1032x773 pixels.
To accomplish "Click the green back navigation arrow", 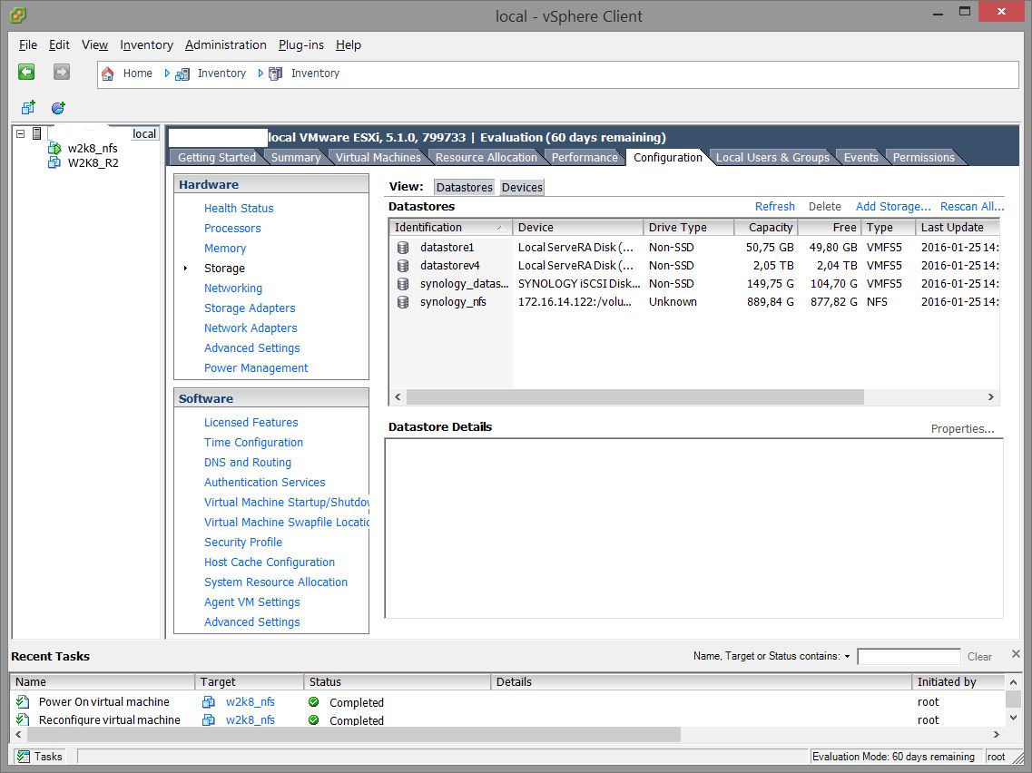I will tap(26, 72).
